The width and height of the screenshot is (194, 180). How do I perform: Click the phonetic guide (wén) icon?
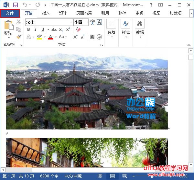click(92, 22)
